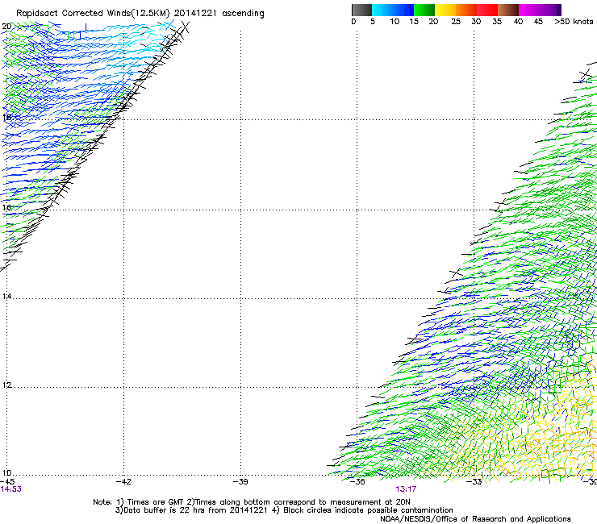Click the dark purple >50 knots legend segment
The height and width of the screenshot is (524, 597).
(x=559, y=10)
